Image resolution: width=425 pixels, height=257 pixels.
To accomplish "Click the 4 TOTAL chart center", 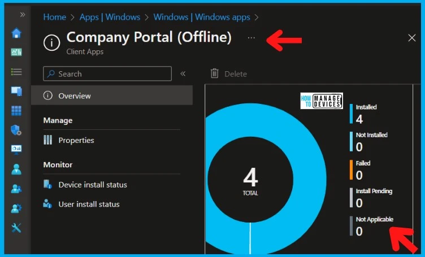I will 250,181.
